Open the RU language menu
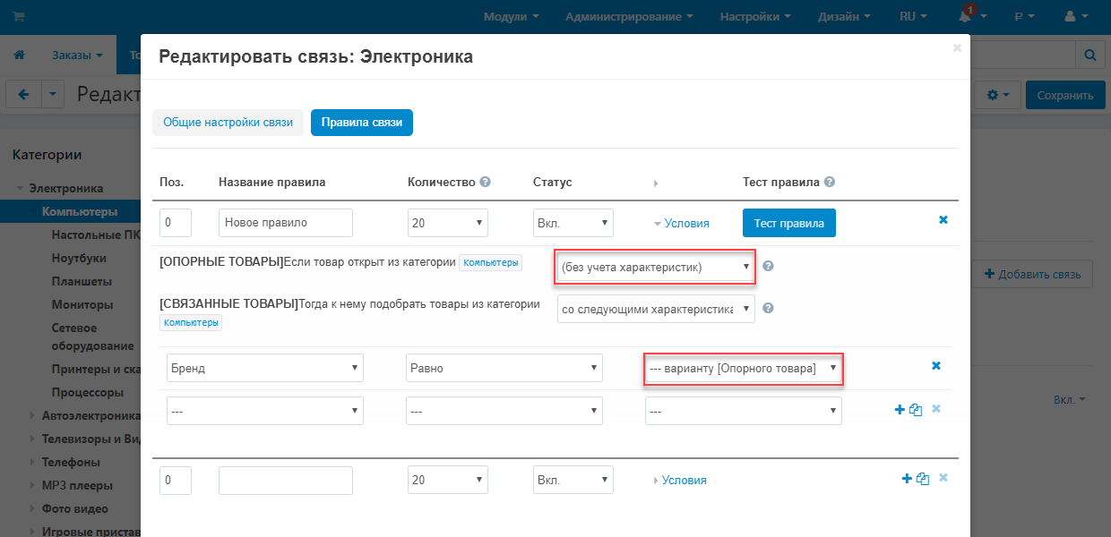The width and height of the screenshot is (1111, 537). [913, 16]
